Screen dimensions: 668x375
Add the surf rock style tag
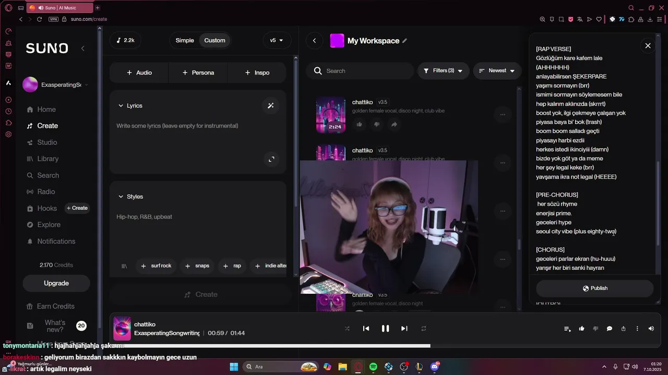156,266
